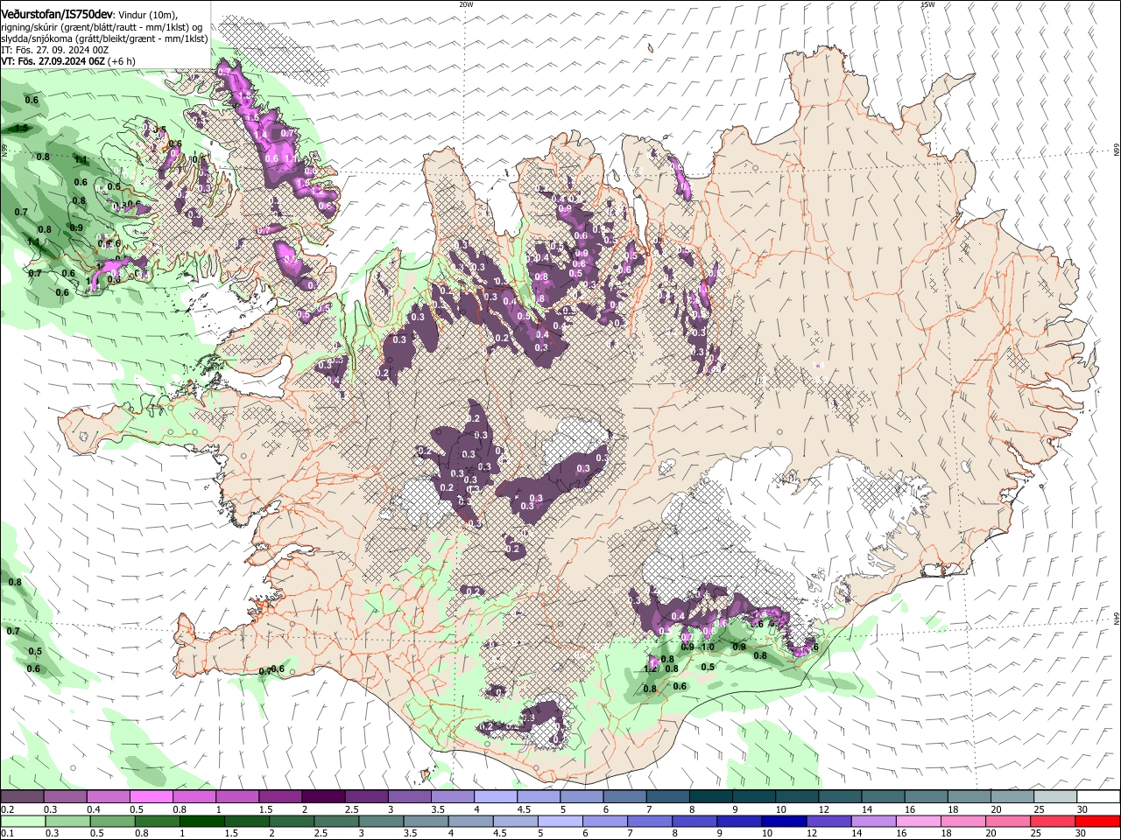Viewport: 1121px width, 840px height.
Task: Click the 'VT: Fös. 27.09.2024 06Z' valid time
Action: 53,61
